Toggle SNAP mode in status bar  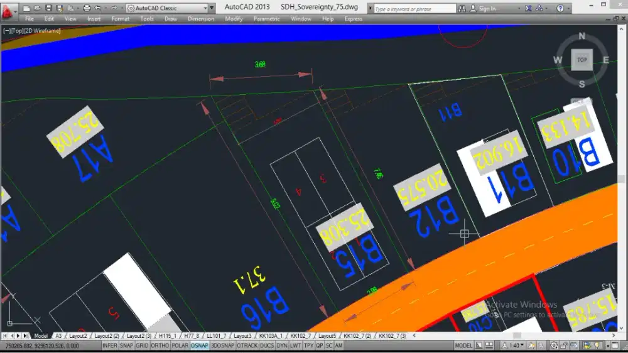click(x=126, y=345)
